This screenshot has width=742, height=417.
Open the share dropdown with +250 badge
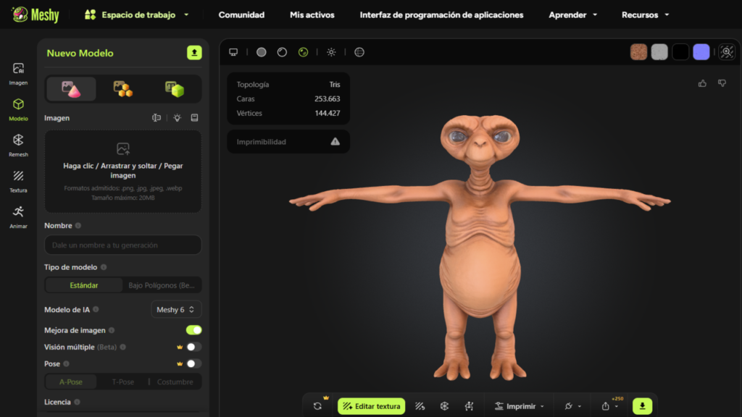point(610,406)
